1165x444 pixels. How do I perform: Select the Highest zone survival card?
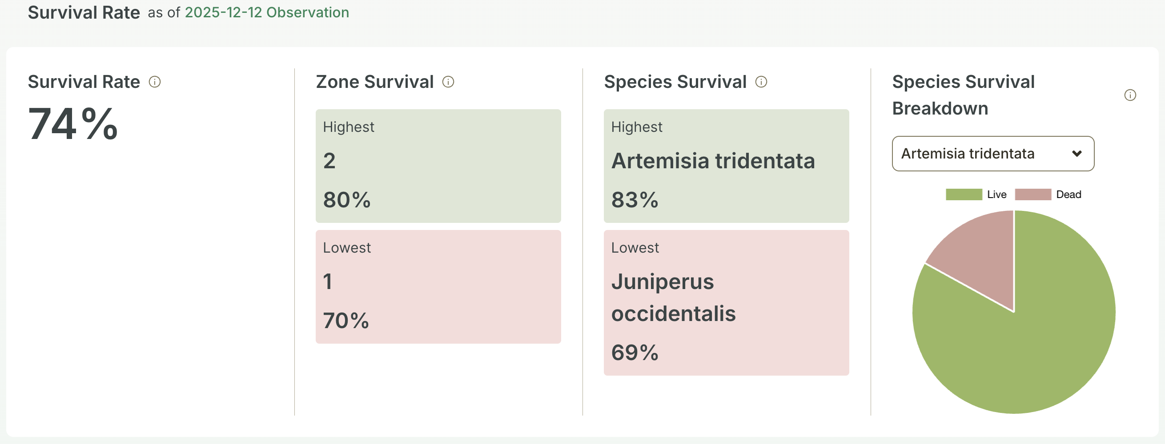[438, 166]
